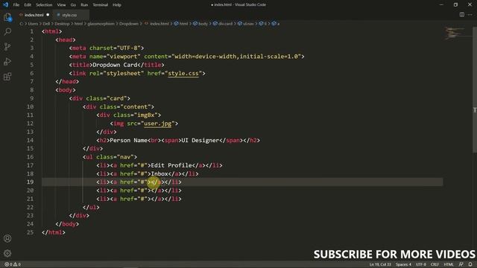The width and height of the screenshot is (477, 268).
Task: Click line number 16 in gutter
Action: (x=30, y=157)
